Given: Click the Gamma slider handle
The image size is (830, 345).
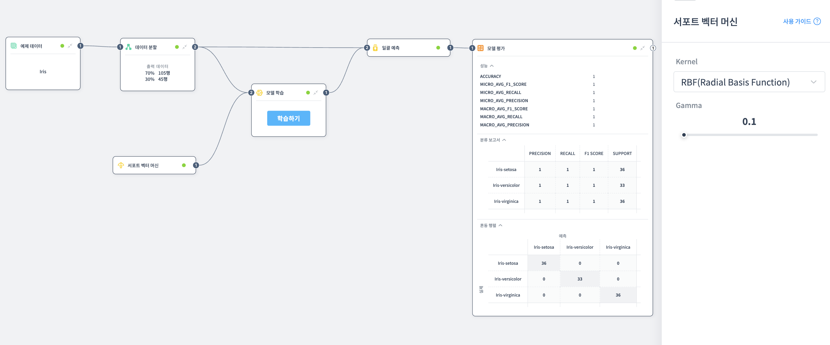Looking at the screenshot, I should [x=684, y=135].
